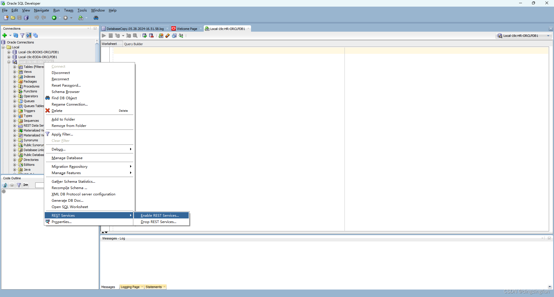Image resolution: width=554 pixels, height=297 pixels.
Task: Choose Manage Database from context menu
Action: point(89,158)
